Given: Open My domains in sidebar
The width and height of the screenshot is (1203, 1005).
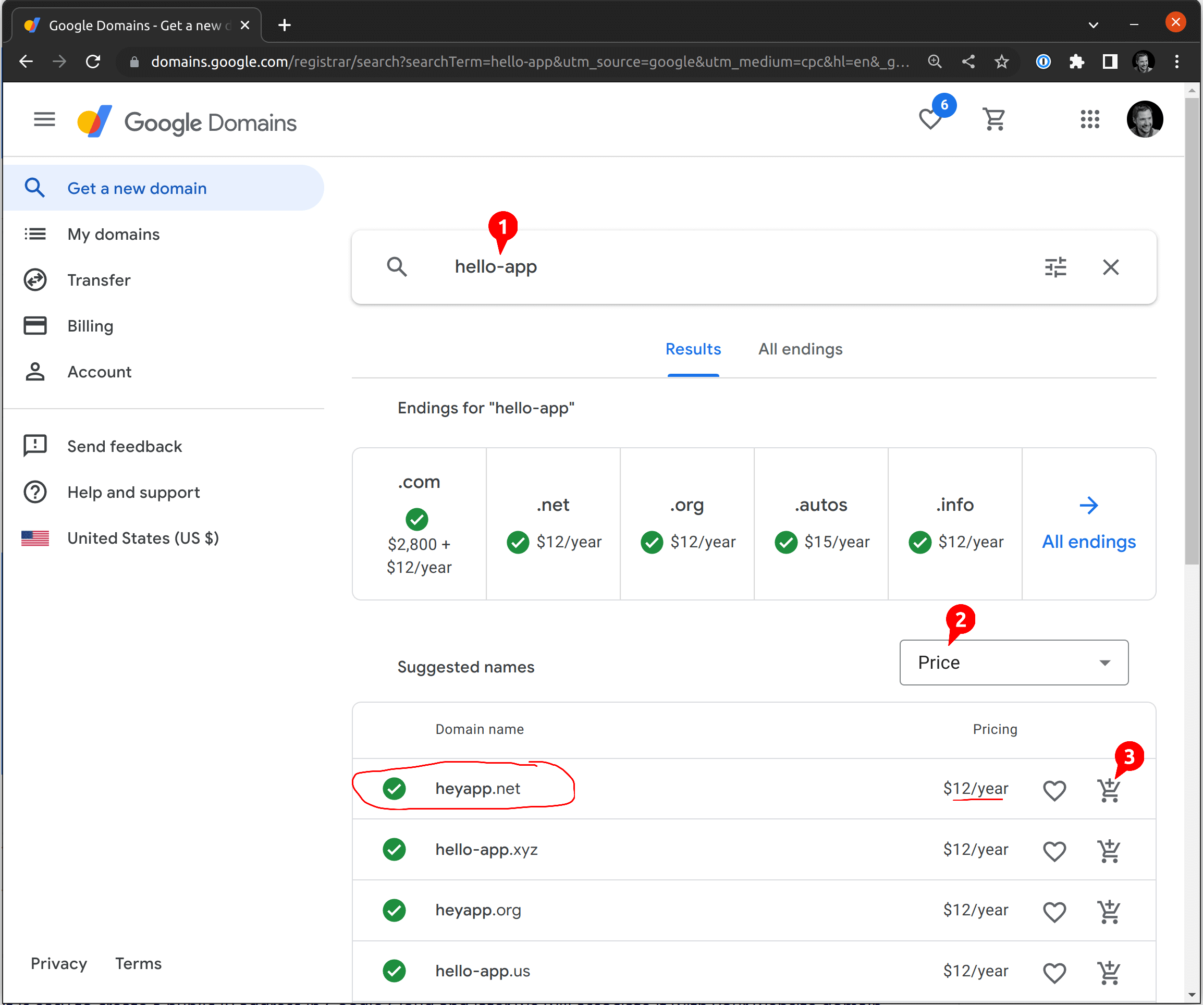Looking at the screenshot, I should [114, 235].
